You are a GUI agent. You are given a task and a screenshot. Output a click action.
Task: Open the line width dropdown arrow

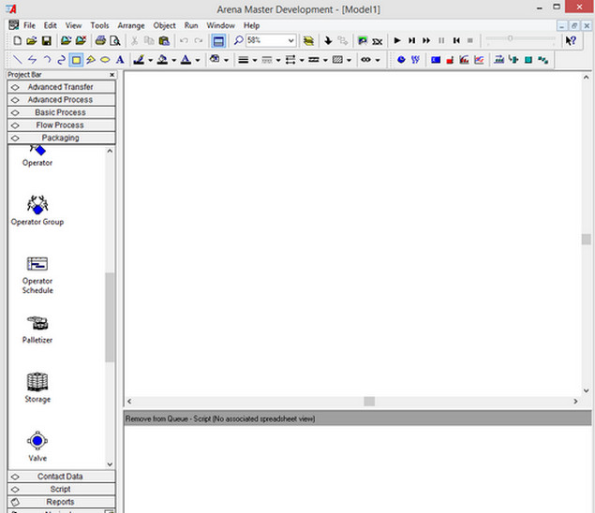[x=255, y=60]
